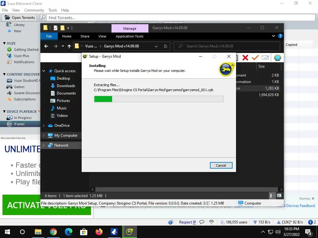Go back in File Explorer
318x238 pixels.
point(46,46)
